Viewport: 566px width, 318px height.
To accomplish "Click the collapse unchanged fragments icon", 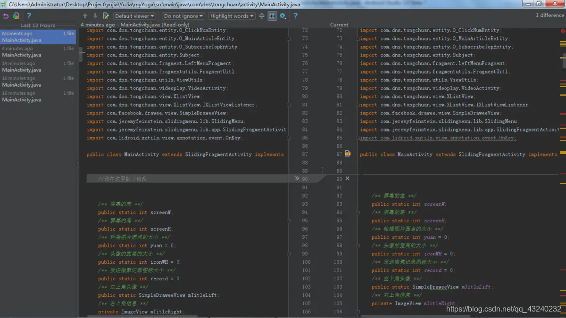I will [262, 16].
